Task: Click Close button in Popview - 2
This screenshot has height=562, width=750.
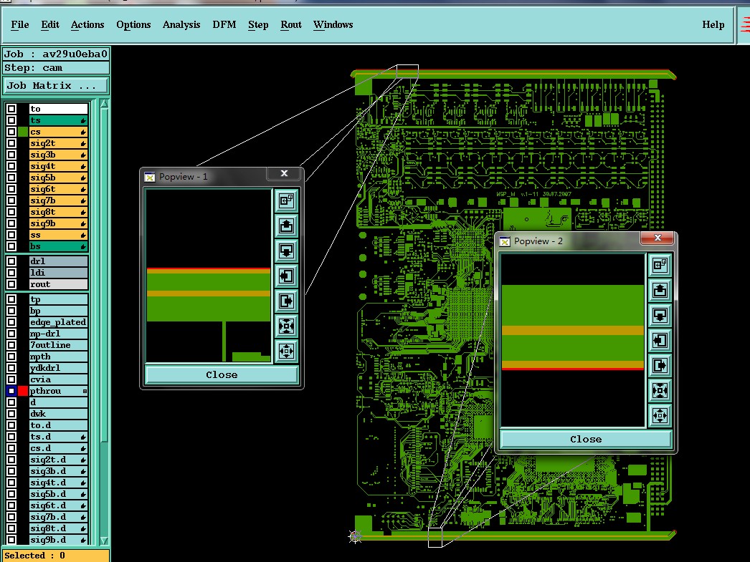Action: 586,440
